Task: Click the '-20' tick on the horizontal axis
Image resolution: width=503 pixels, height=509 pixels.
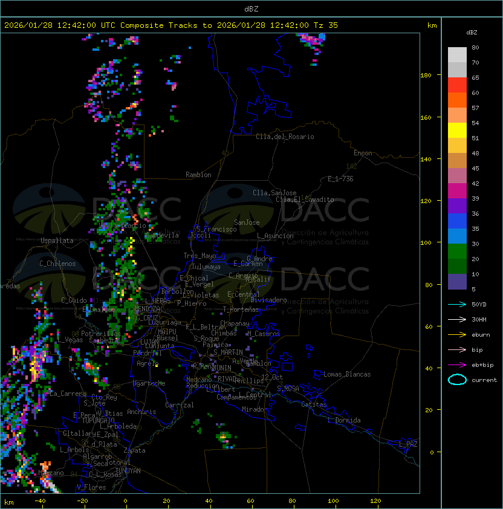Action: click(x=82, y=501)
